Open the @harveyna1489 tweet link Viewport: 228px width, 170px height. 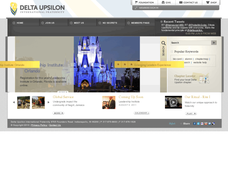pos(174,25)
